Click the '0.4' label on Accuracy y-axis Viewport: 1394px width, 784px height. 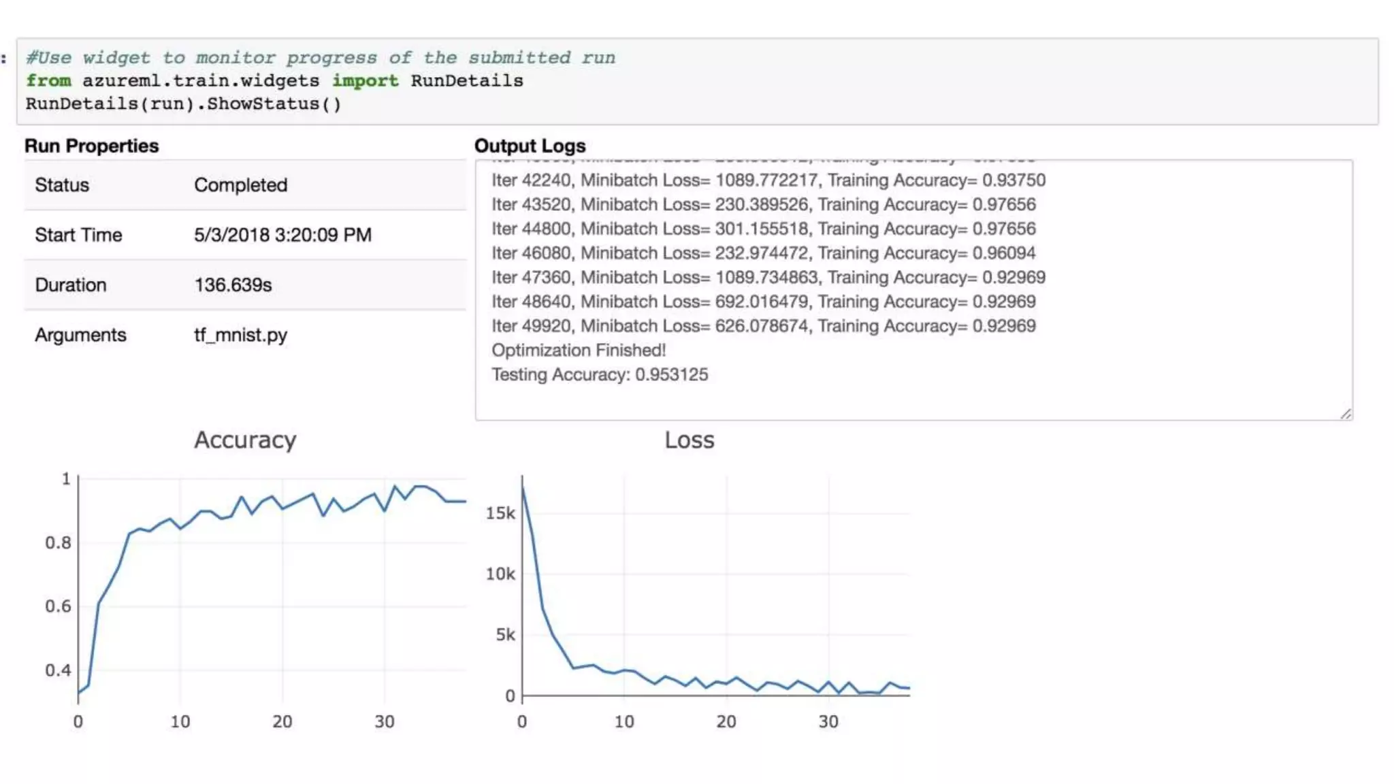coord(58,670)
